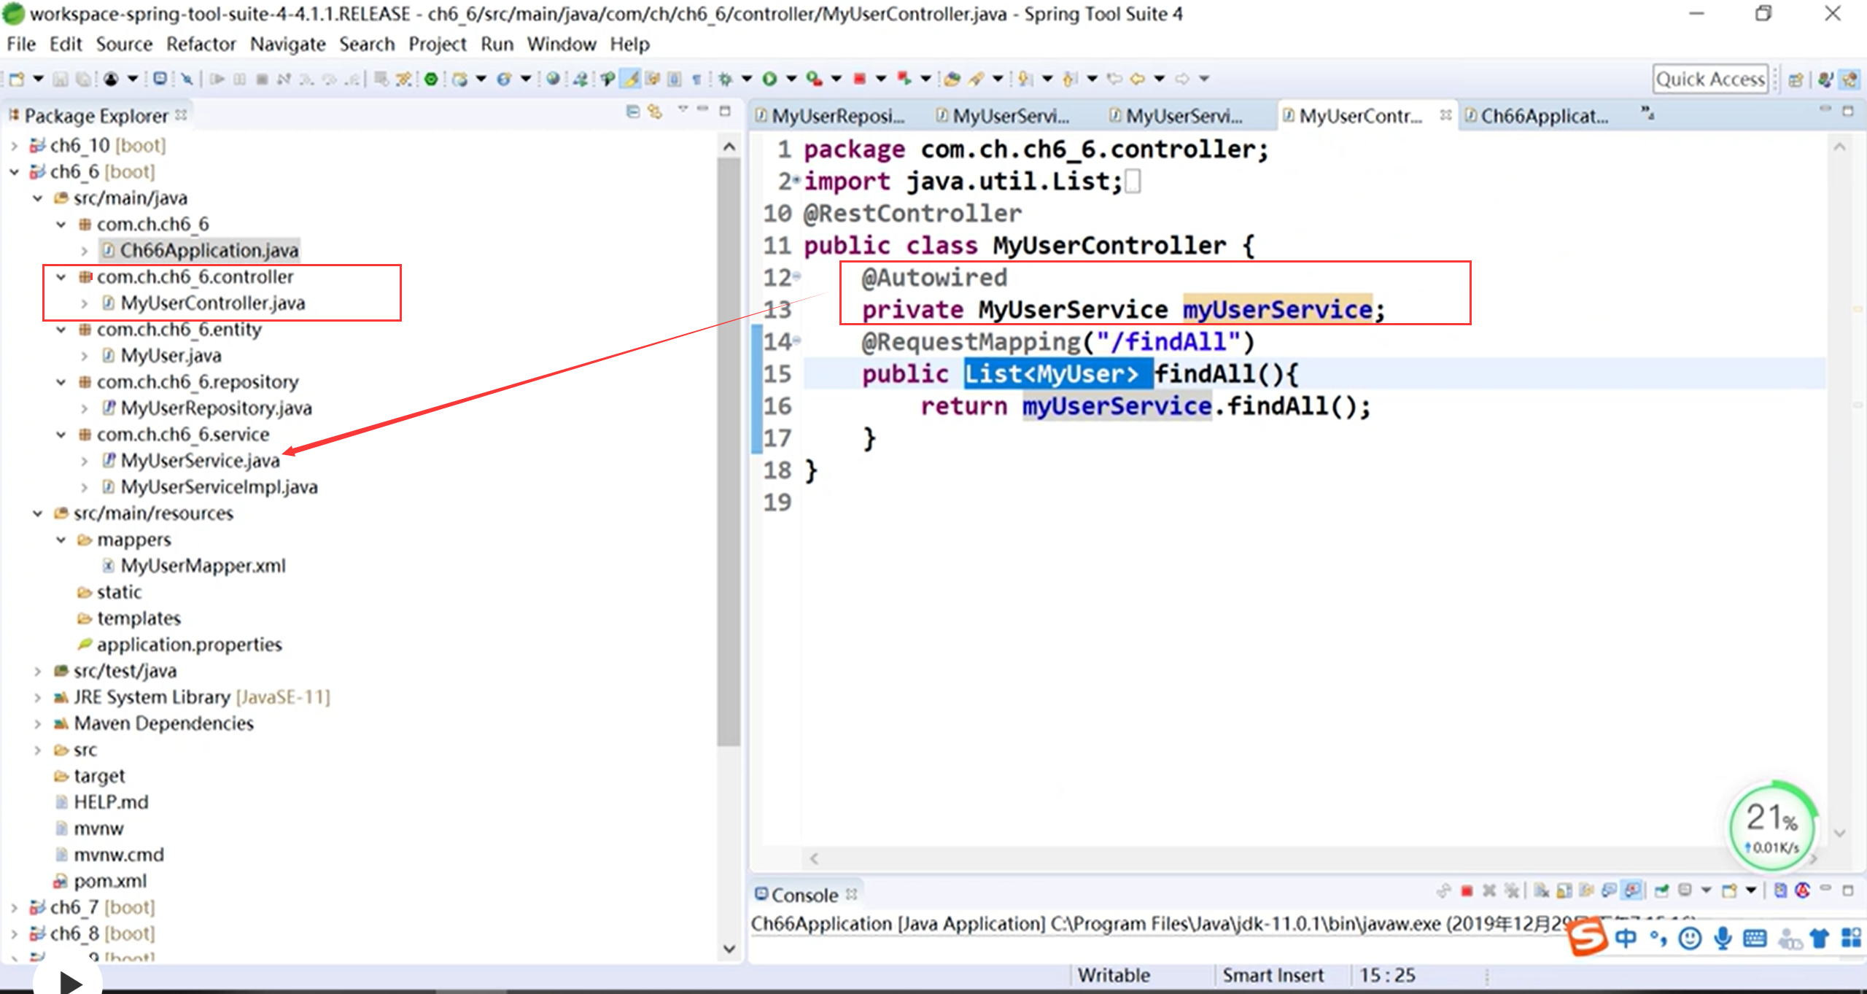Image resolution: width=1867 pixels, height=994 pixels.
Task: Click the Package Explorer vertical scrollbar
Action: pos(728,452)
